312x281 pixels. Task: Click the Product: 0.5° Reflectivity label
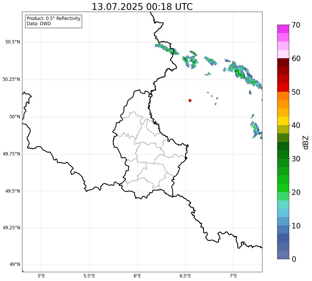click(x=53, y=18)
